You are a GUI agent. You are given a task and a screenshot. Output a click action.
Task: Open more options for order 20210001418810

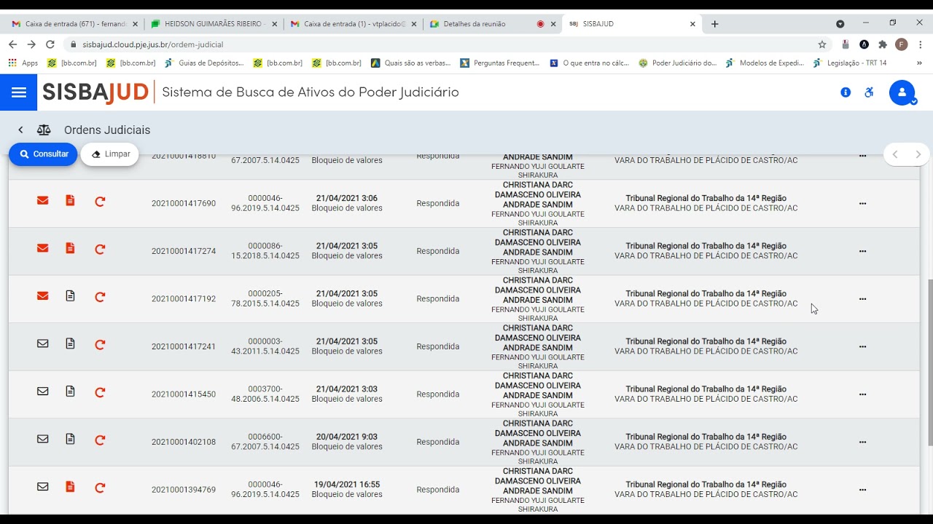(x=862, y=156)
